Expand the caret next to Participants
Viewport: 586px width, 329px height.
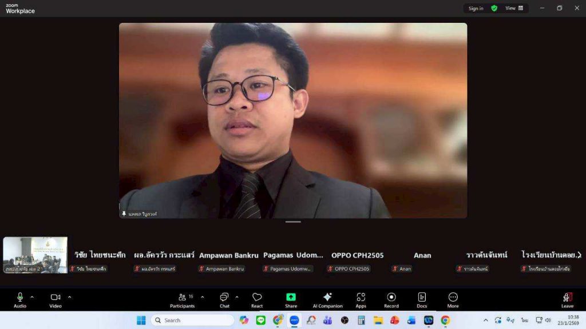[202, 297]
